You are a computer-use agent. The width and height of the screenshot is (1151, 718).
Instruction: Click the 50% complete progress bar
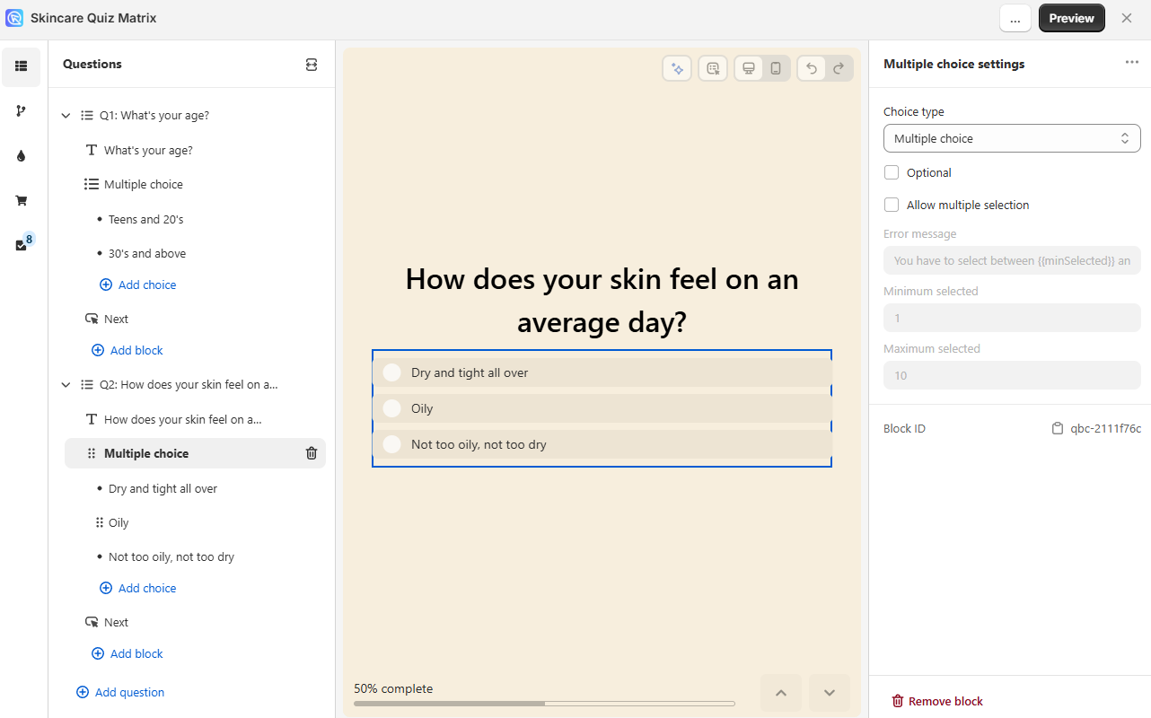click(544, 704)
